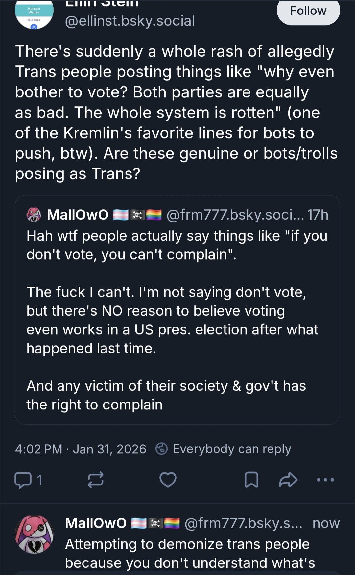355x575 pixels.
Task: Open the "Everybody can reply" settings label
Action: coord(232,449)
